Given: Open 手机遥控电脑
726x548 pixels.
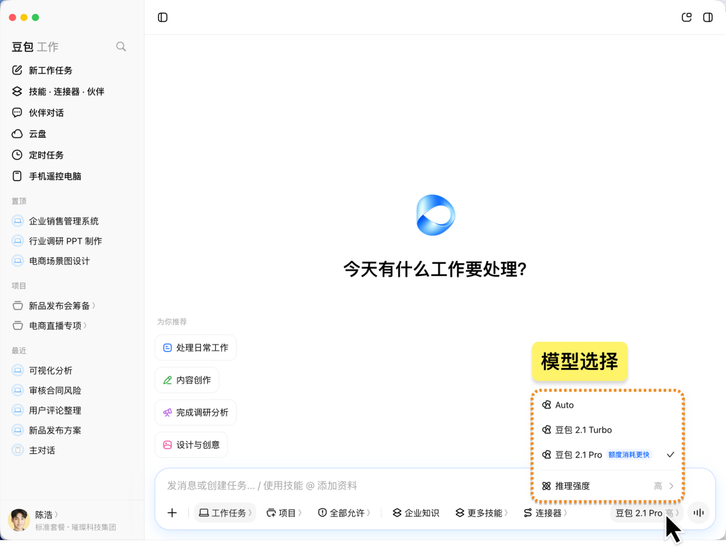Looking at the screenshot, I should [x=46, y=176].
